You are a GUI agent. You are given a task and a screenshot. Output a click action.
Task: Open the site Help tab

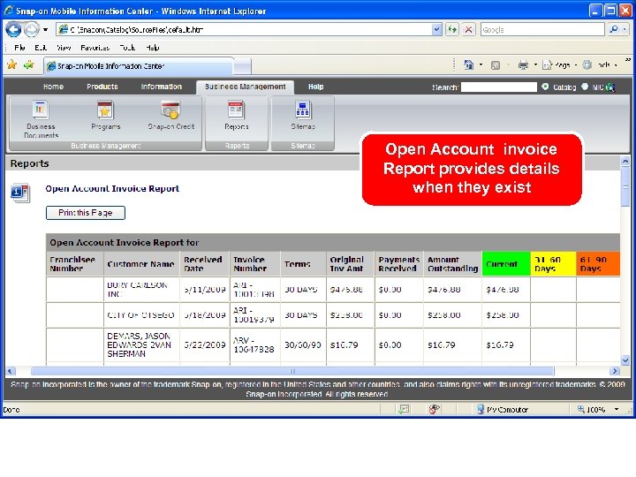[x=315, y=87]
